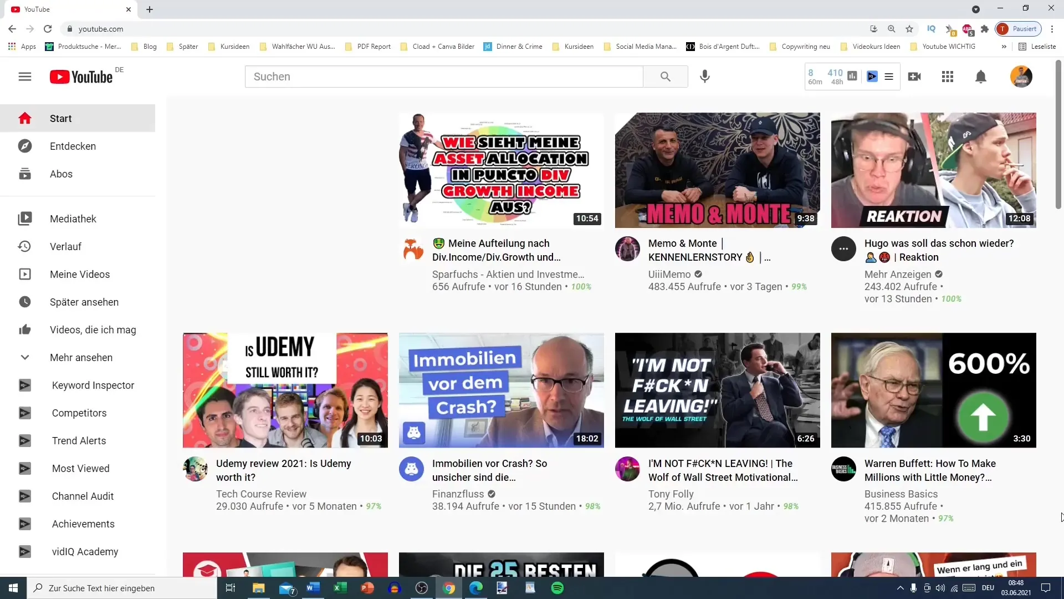Click the Suchen search input field
This screenshot has width=1064, height=599.
click(445, 77)
